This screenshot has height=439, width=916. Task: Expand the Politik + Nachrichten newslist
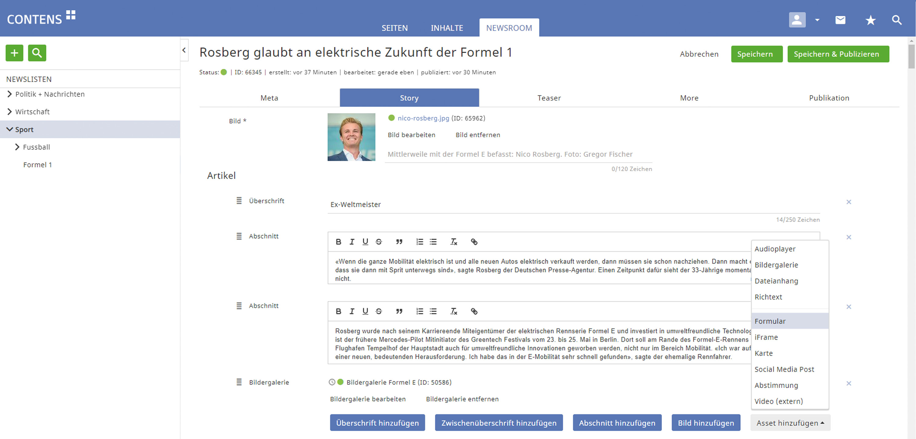tap(9, 94)
